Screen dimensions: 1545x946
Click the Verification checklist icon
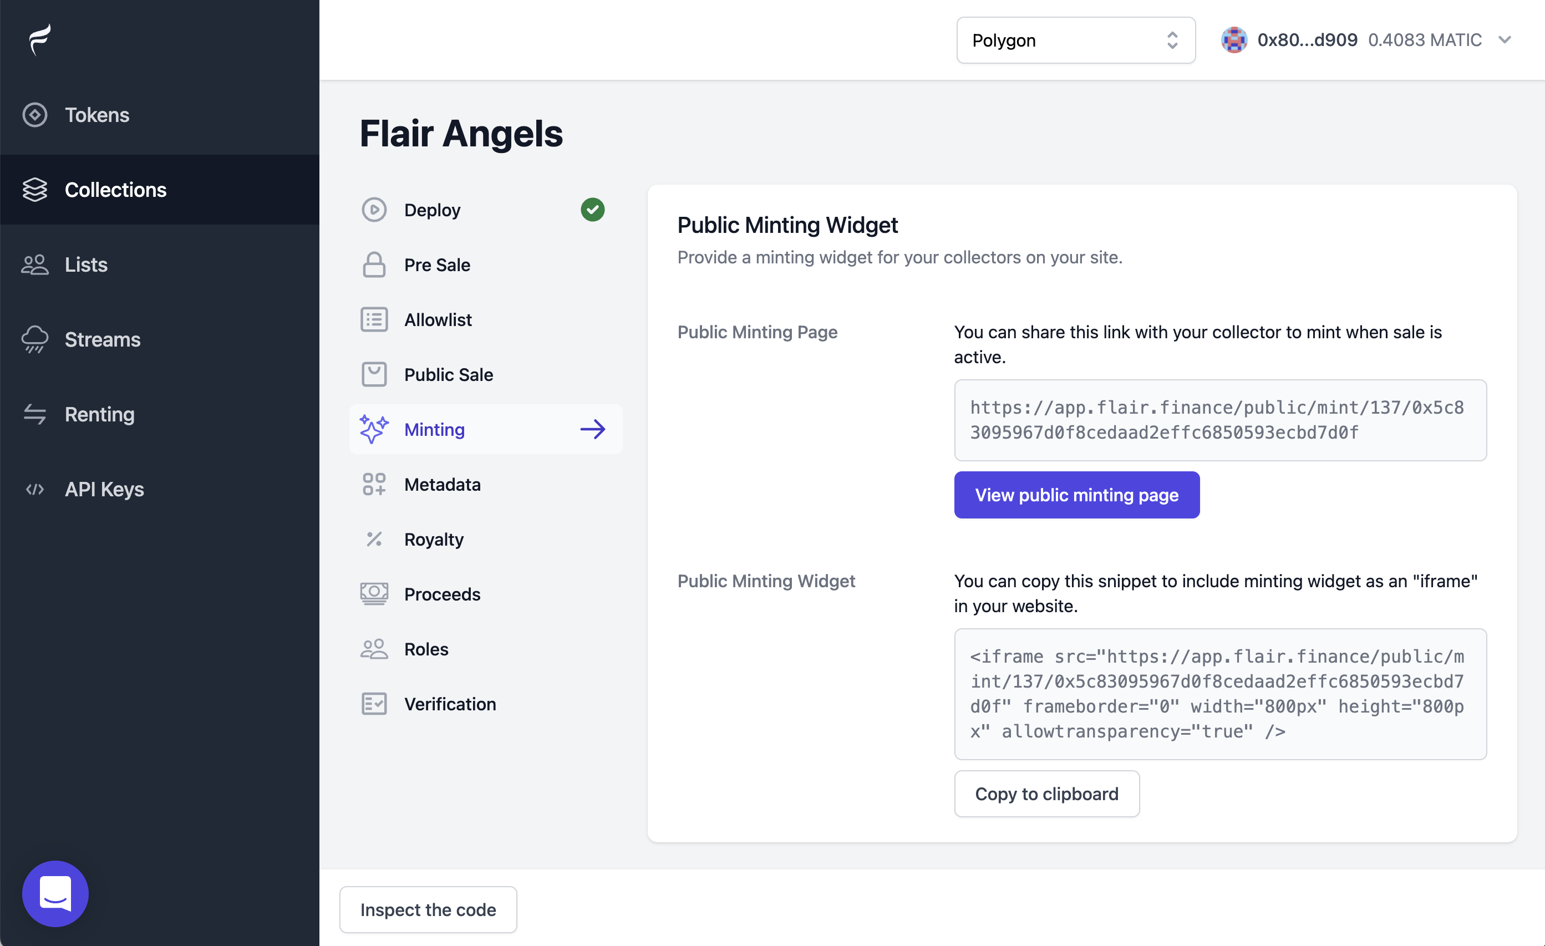(374, 703)
